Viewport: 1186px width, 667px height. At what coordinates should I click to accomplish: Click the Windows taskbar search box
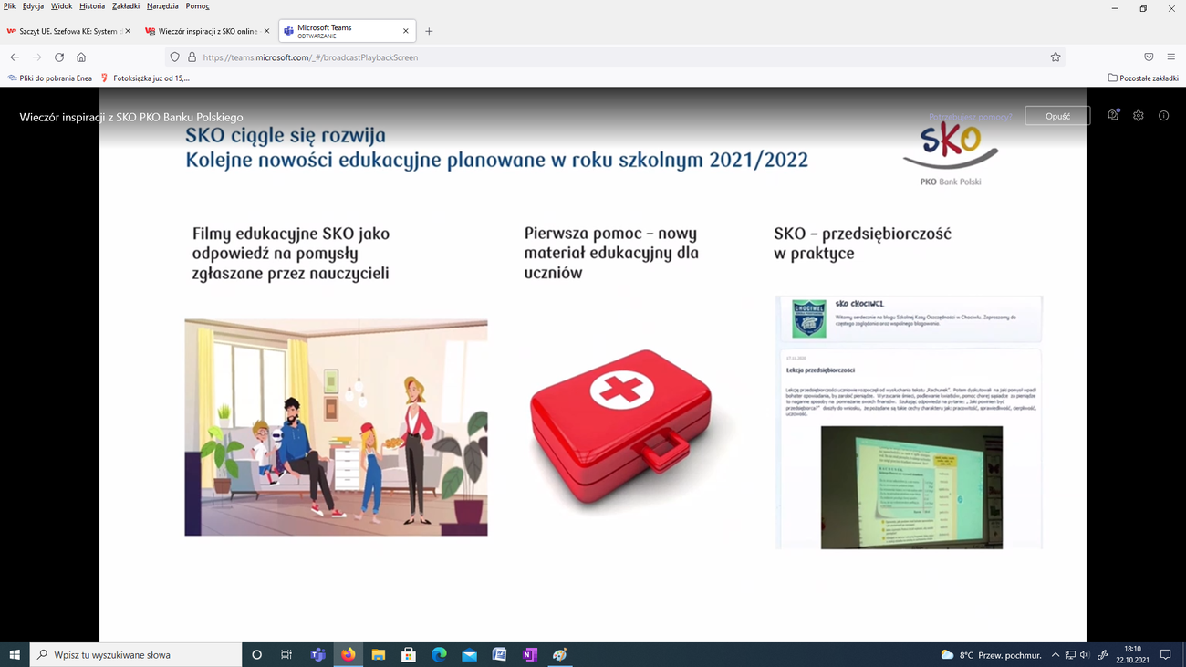click(137, 654)
